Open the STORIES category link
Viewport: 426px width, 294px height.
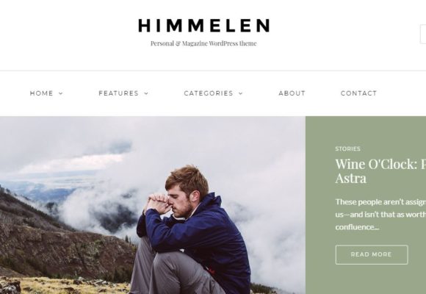coord(347,148)
